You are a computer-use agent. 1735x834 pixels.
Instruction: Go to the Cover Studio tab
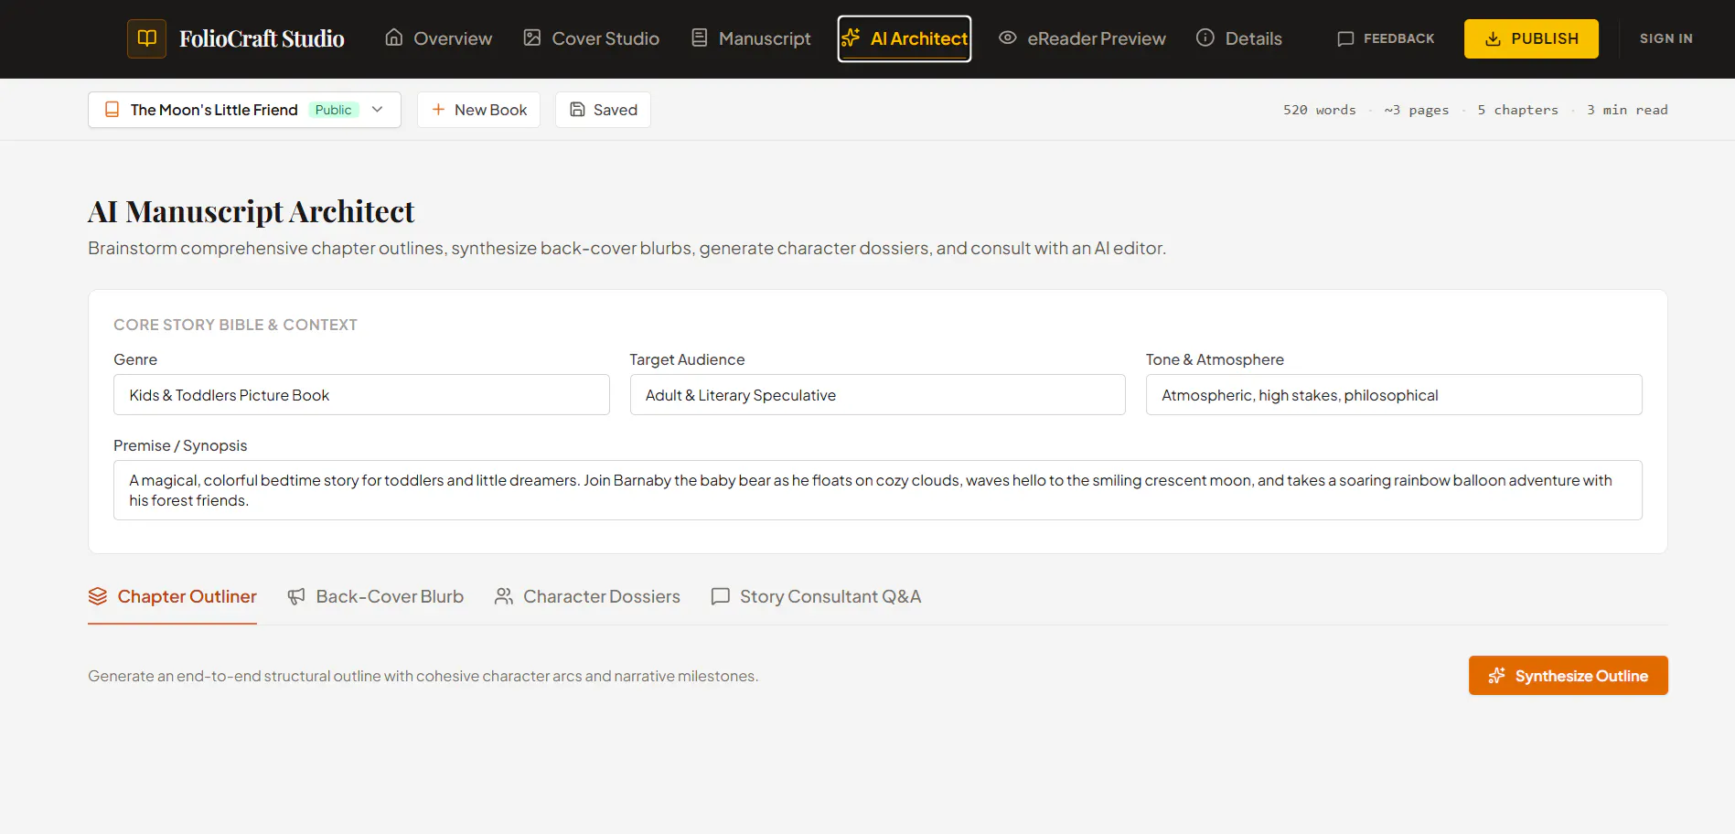(x=591, y=38)
